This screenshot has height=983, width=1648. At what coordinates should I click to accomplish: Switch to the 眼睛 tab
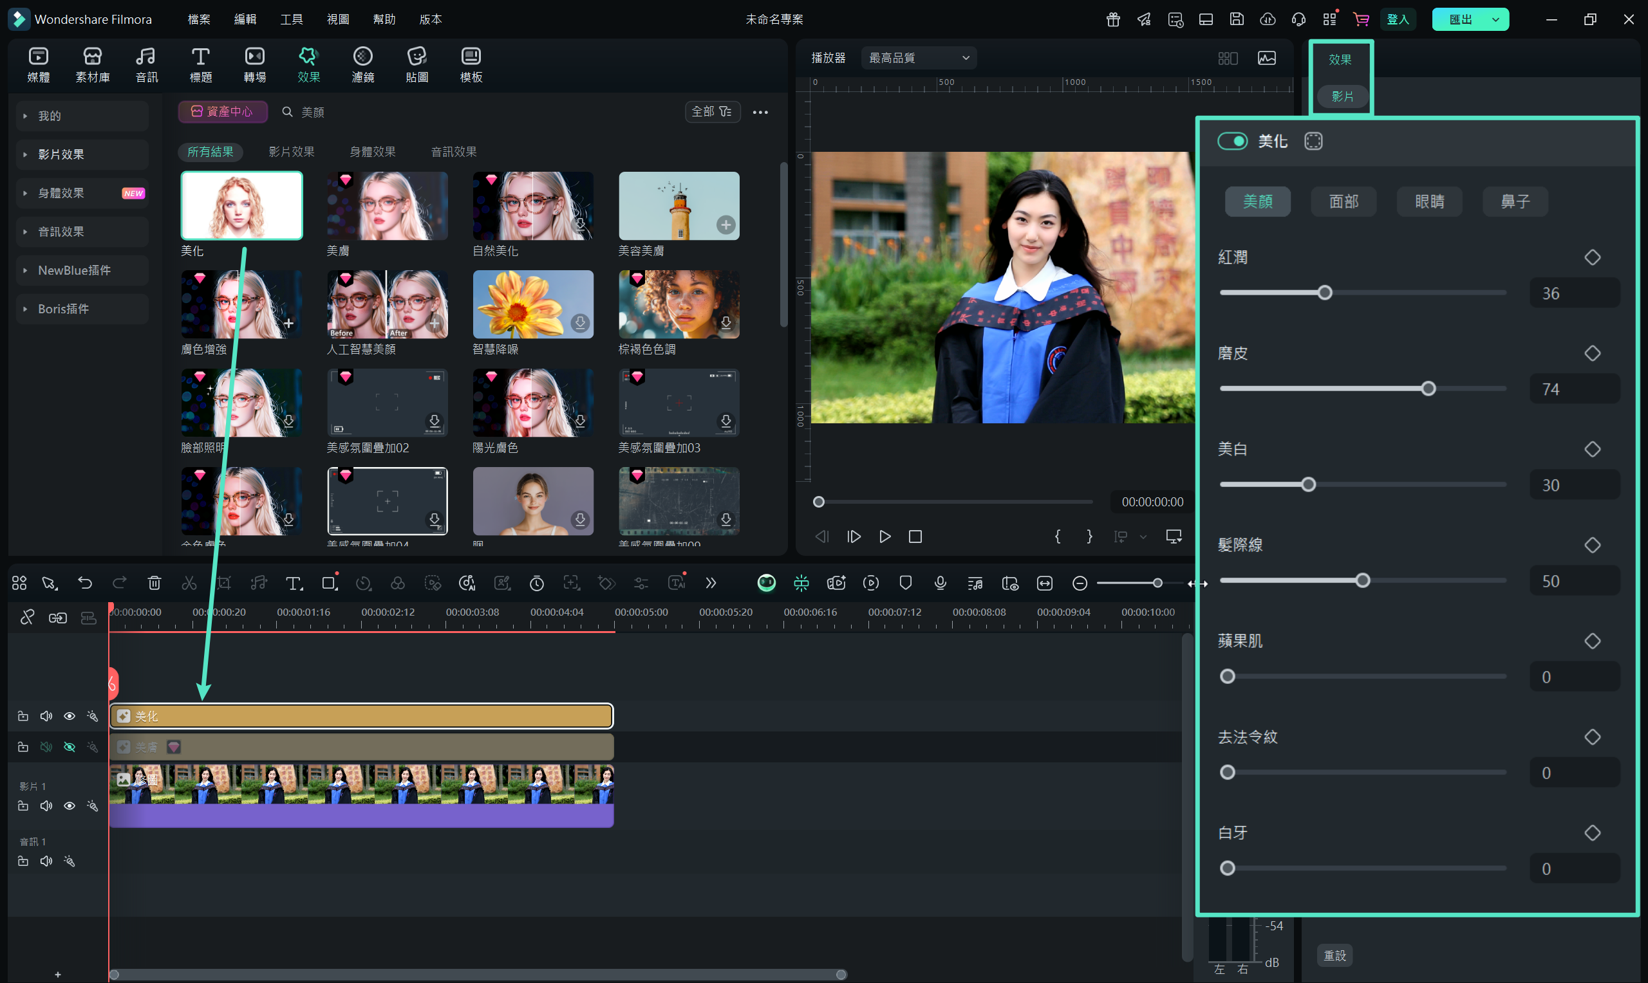1429,201
